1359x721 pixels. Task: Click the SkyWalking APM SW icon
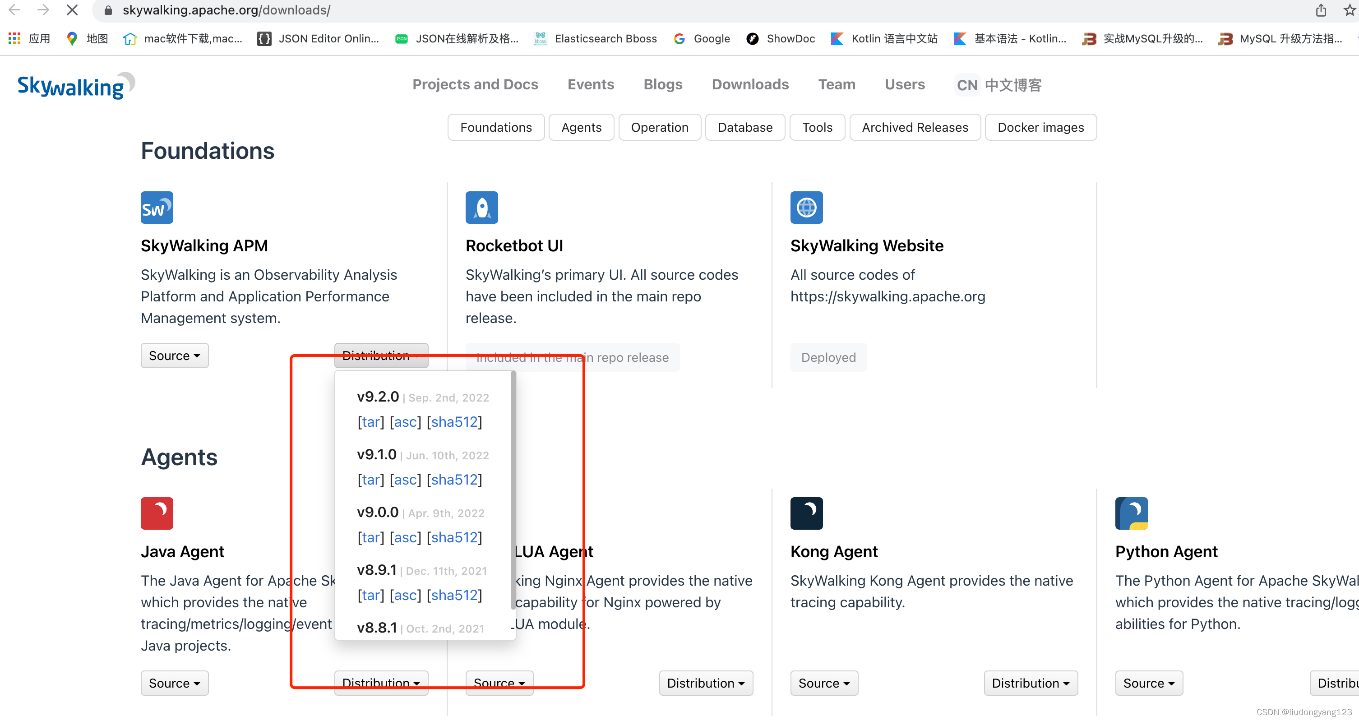point(157,207)
